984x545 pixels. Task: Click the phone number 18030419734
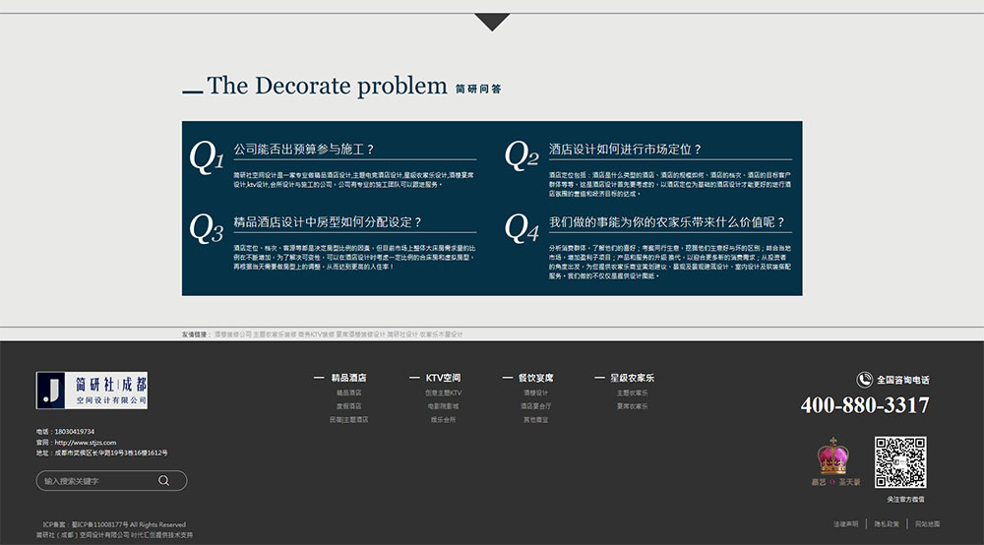click(75, 432)
